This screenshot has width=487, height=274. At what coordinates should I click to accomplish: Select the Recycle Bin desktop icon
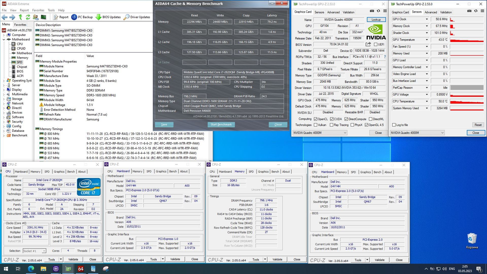tap(472, 241)
